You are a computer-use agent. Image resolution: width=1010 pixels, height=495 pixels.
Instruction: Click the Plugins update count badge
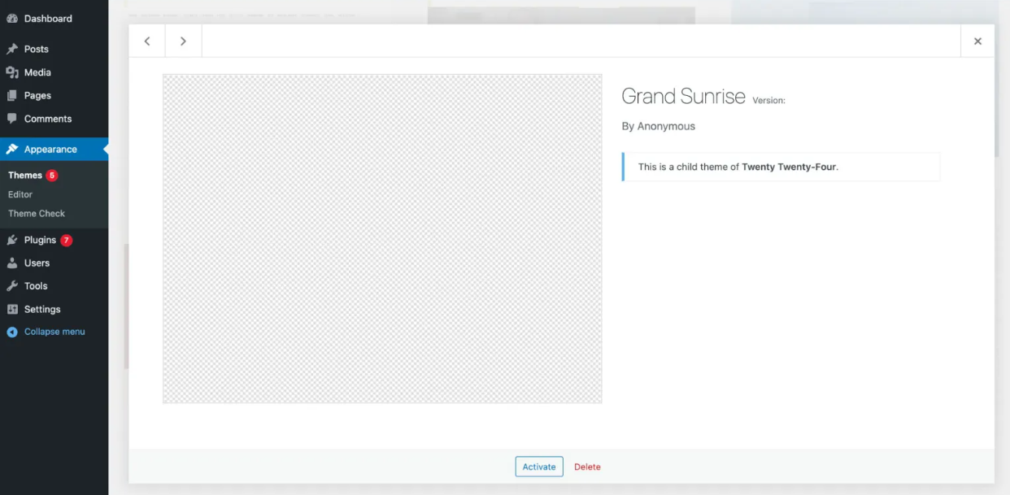click(67, 241)
